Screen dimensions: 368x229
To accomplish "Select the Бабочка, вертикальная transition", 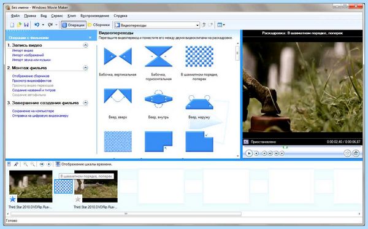I will (x=118, y=56).
